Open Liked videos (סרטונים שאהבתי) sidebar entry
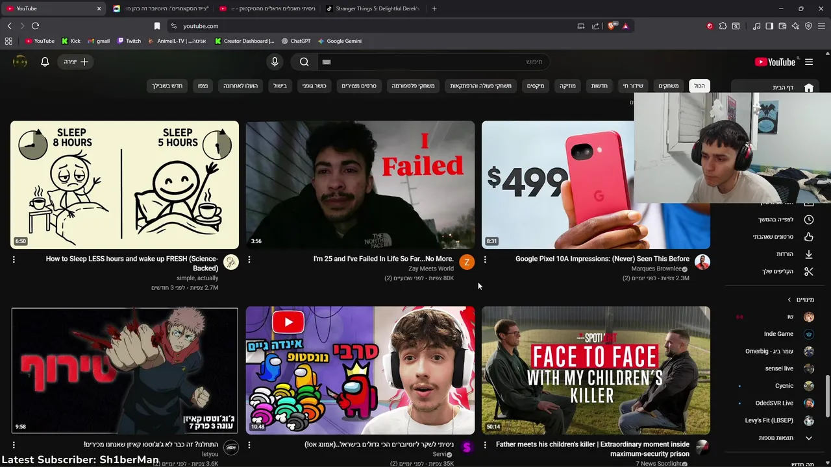Image resolution: width=831 pixels, height=467 pixels. pyautogui.click(x=784, y=237)
